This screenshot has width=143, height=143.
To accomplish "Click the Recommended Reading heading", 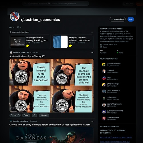I will [x=109, y=127].
